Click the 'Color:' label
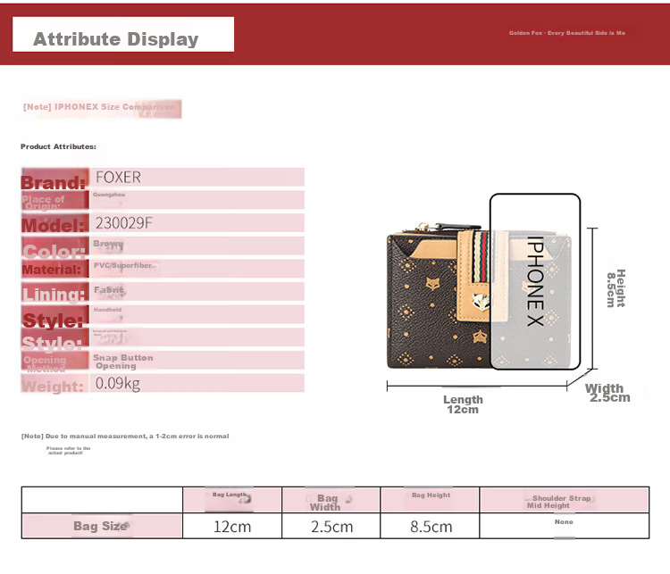Viewport: 670px width, 574px height. 54,252
